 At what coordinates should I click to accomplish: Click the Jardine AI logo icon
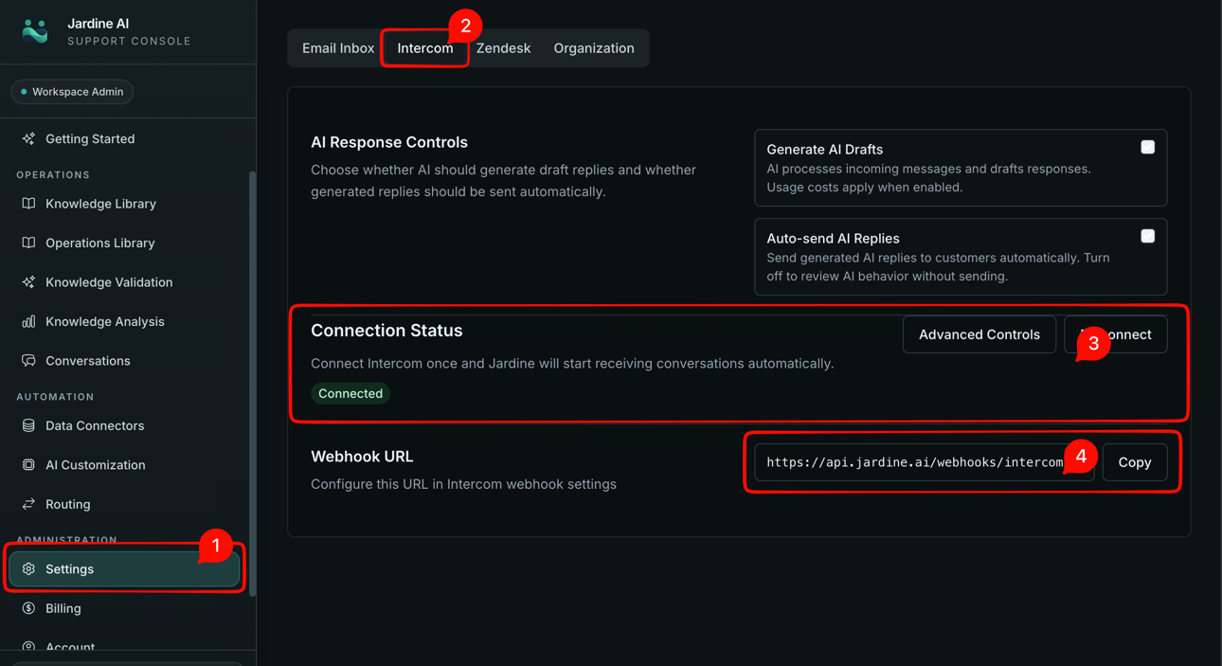click(35, 31)
